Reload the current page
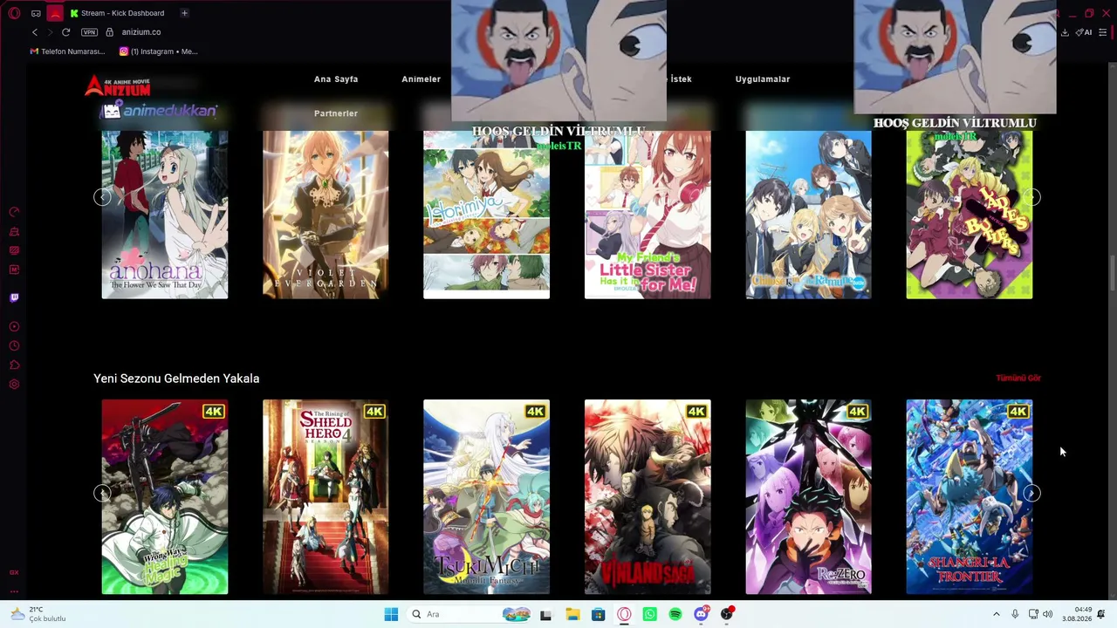1117x628 pixels. tap(65, 32)
